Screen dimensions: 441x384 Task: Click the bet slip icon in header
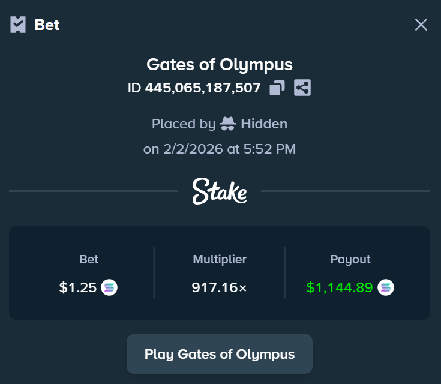[18, 25]
